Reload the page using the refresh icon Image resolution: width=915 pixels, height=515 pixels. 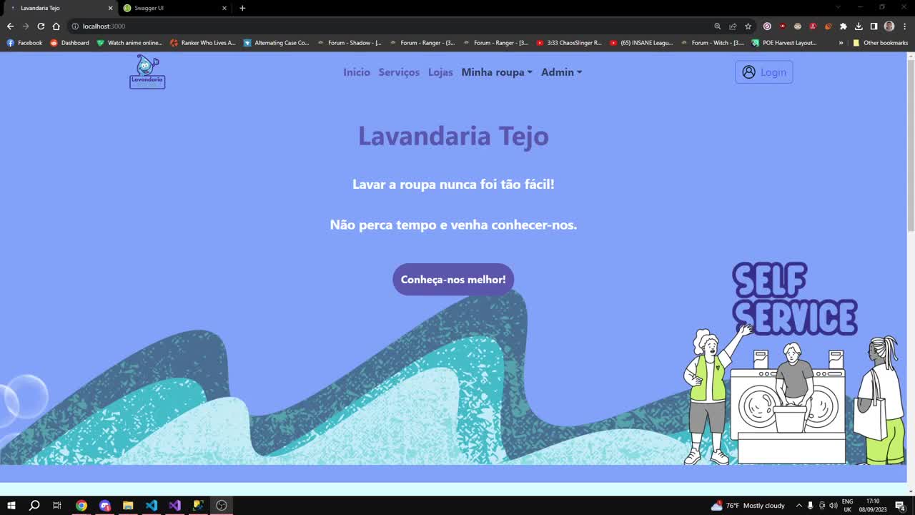(41, 26)
